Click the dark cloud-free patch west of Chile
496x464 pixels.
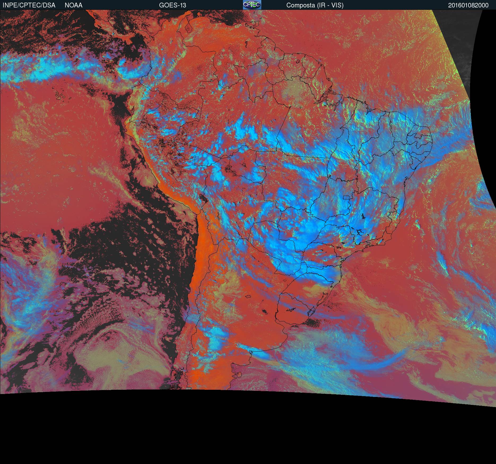click(149, 239)
